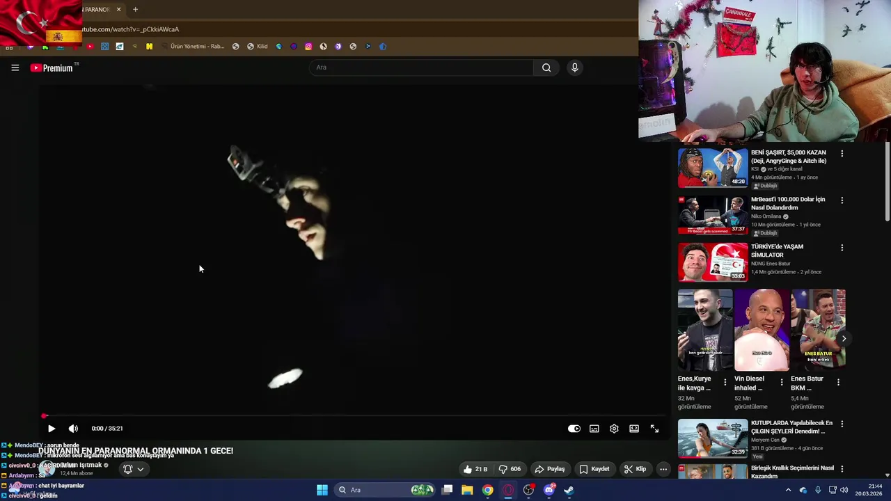Close the current browser tab
The height and width of the screenshot is (501, 891).
(x=118, y=10)
